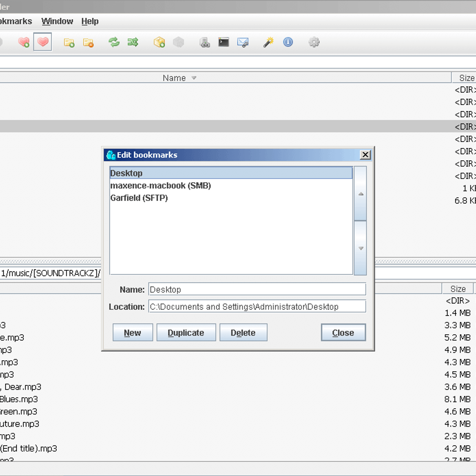Click the magic wand toolbar icon

tap(268, 42)
